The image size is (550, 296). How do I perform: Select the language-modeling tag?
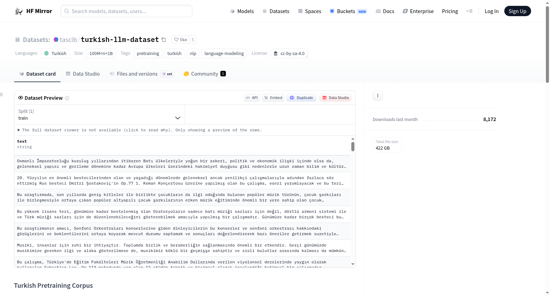224,53
